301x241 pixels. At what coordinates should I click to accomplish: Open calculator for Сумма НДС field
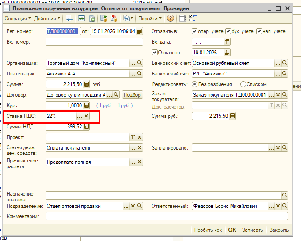click(86, 127)
